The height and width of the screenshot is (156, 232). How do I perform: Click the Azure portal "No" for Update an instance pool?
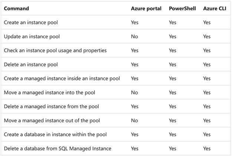click(135, 37)
